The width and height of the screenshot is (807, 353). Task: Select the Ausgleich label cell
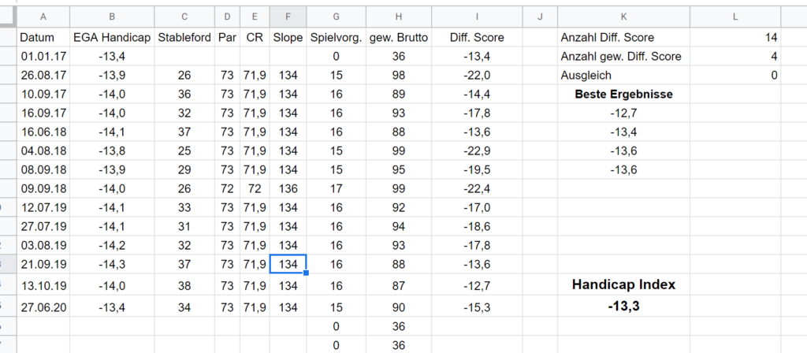624,75
